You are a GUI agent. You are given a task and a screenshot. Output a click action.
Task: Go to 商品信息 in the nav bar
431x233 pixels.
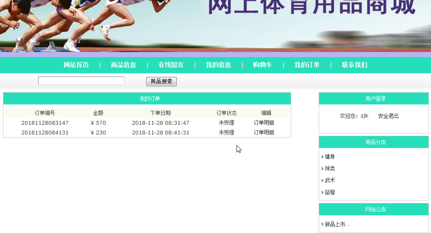[x=123, y=65]
